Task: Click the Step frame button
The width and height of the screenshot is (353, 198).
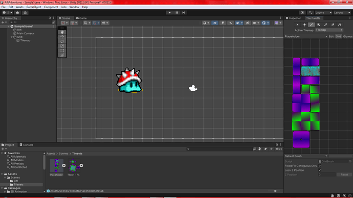Action: 184,13
